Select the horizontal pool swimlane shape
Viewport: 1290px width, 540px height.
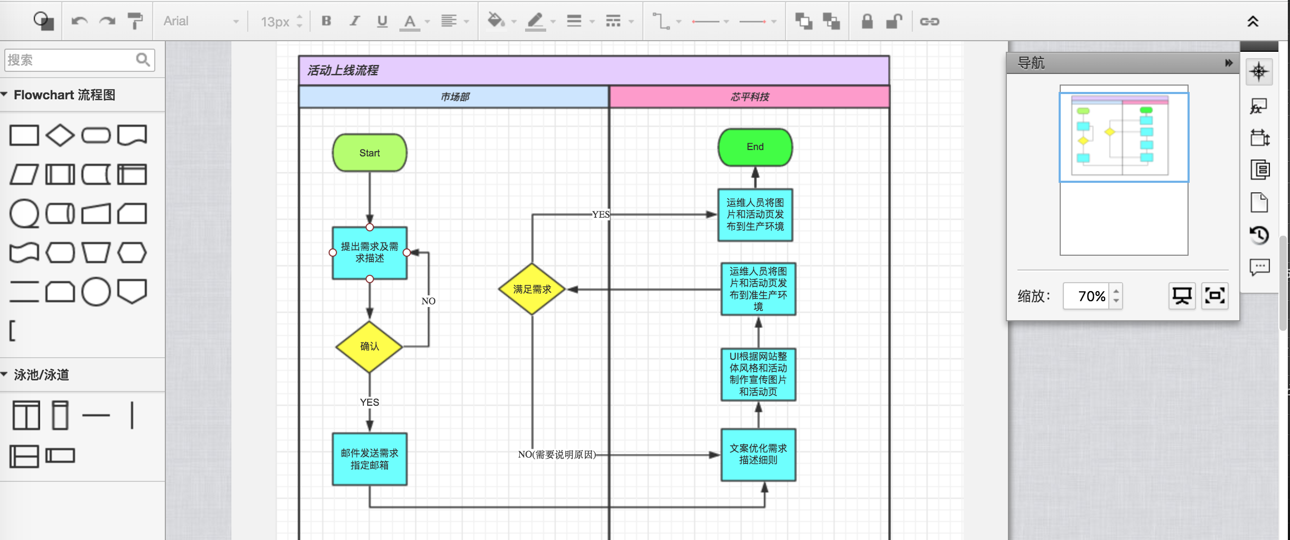24,456
